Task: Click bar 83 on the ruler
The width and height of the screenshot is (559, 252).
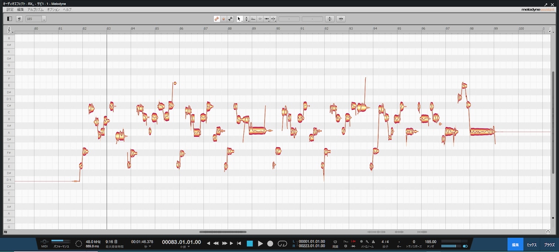Action: pos(109,29)
